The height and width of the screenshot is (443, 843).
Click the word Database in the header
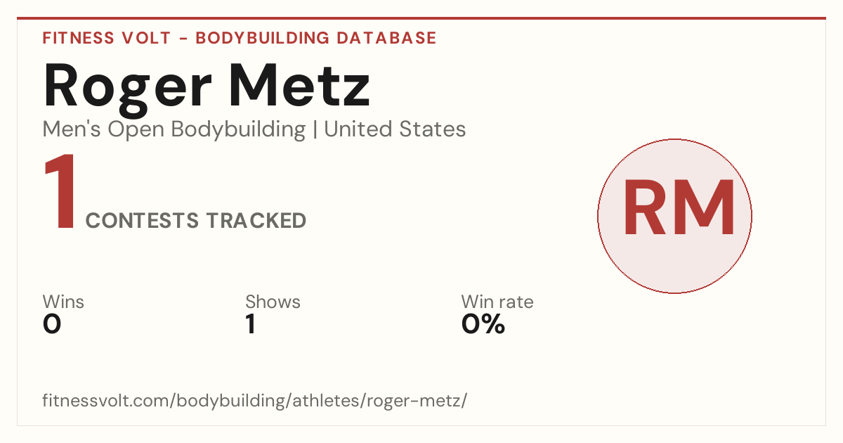point(386,38)
